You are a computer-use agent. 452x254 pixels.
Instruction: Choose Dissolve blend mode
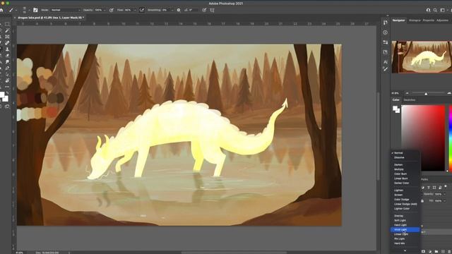pos(399,157)
